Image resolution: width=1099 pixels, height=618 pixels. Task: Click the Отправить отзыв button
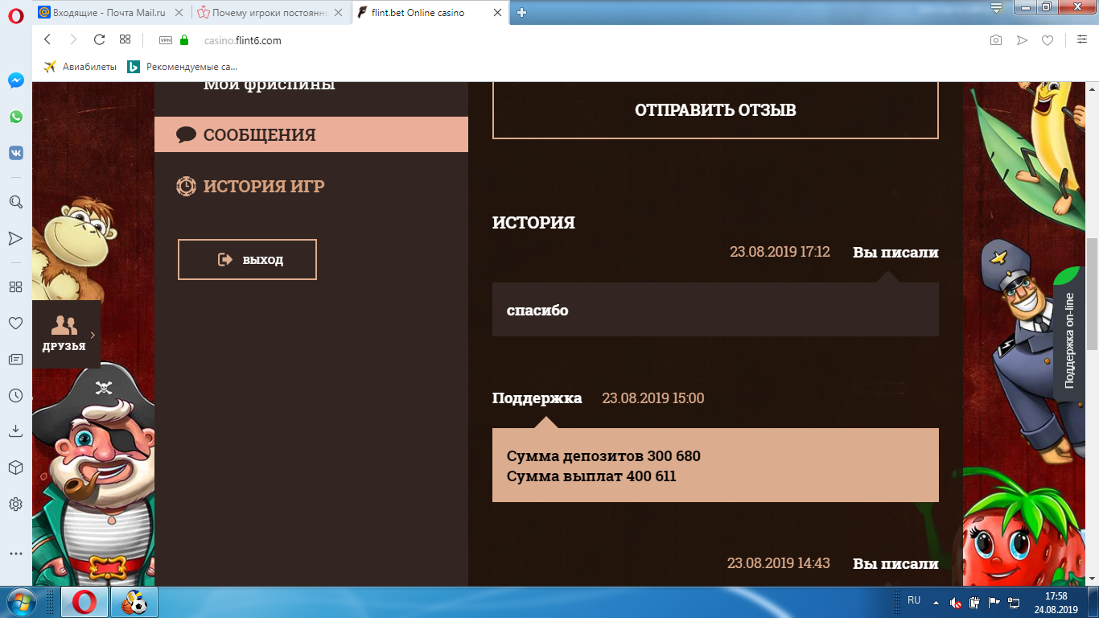click(715, 110)
